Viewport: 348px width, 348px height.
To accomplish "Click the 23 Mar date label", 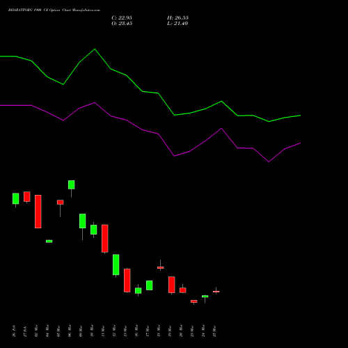I will pyautogui.click(x=192, y=331).
